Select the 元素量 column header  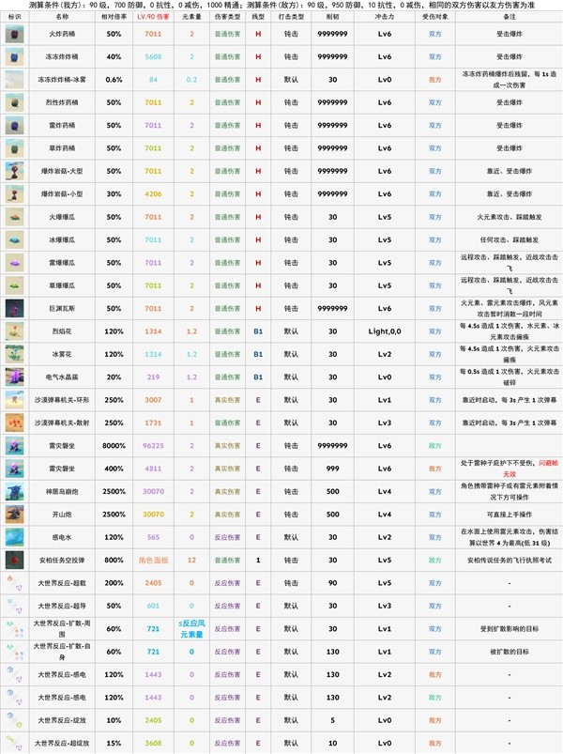tap(191, 16)
